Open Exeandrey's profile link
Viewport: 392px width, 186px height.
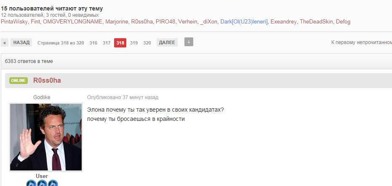[283, 22]
